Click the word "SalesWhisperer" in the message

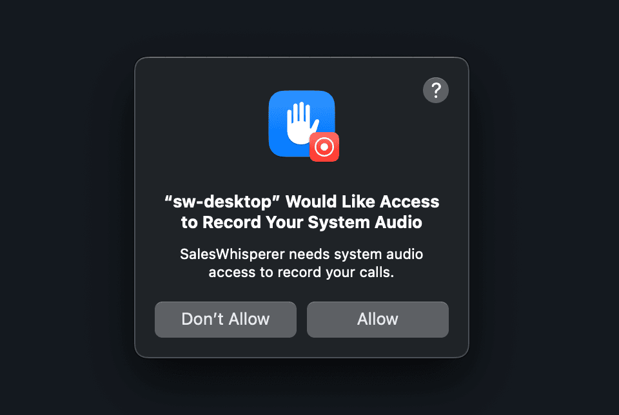232,254
